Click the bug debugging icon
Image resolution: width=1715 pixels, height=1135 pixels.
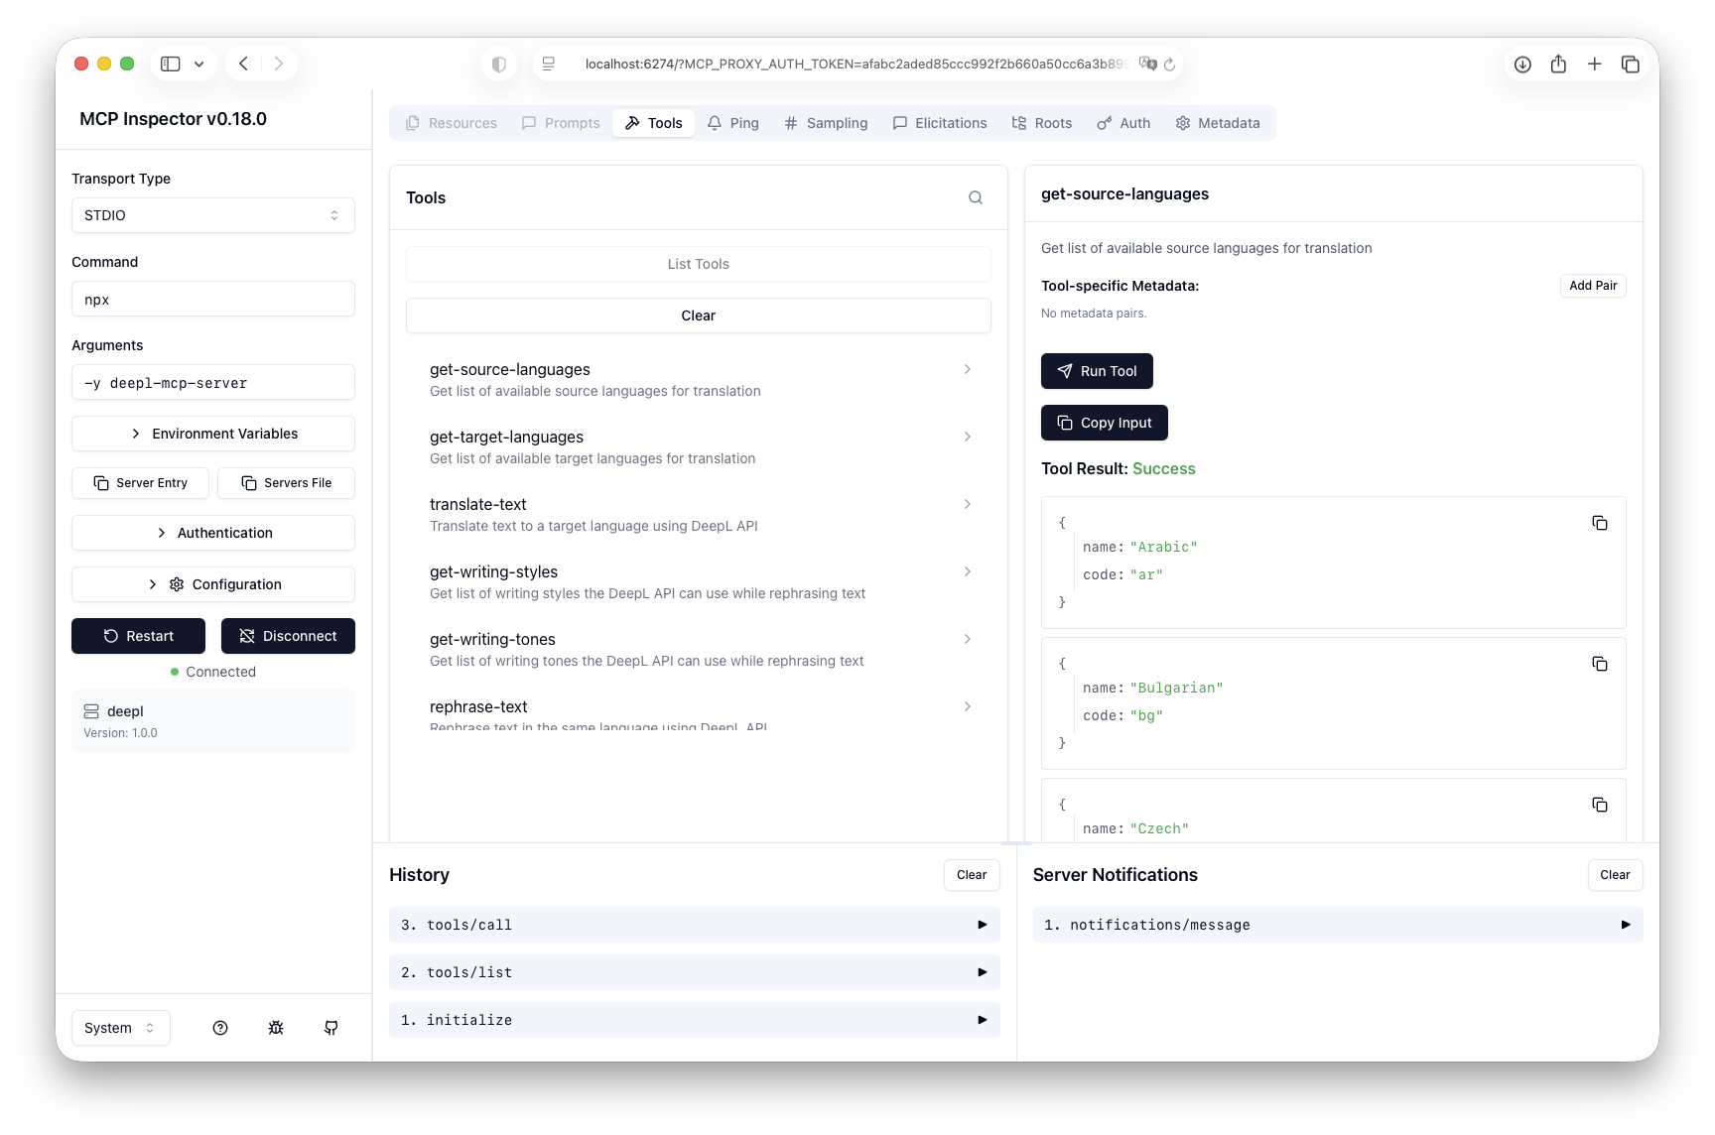[276, 1028]
